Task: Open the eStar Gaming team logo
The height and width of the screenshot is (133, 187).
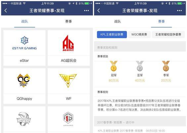Action: point(24,43)
